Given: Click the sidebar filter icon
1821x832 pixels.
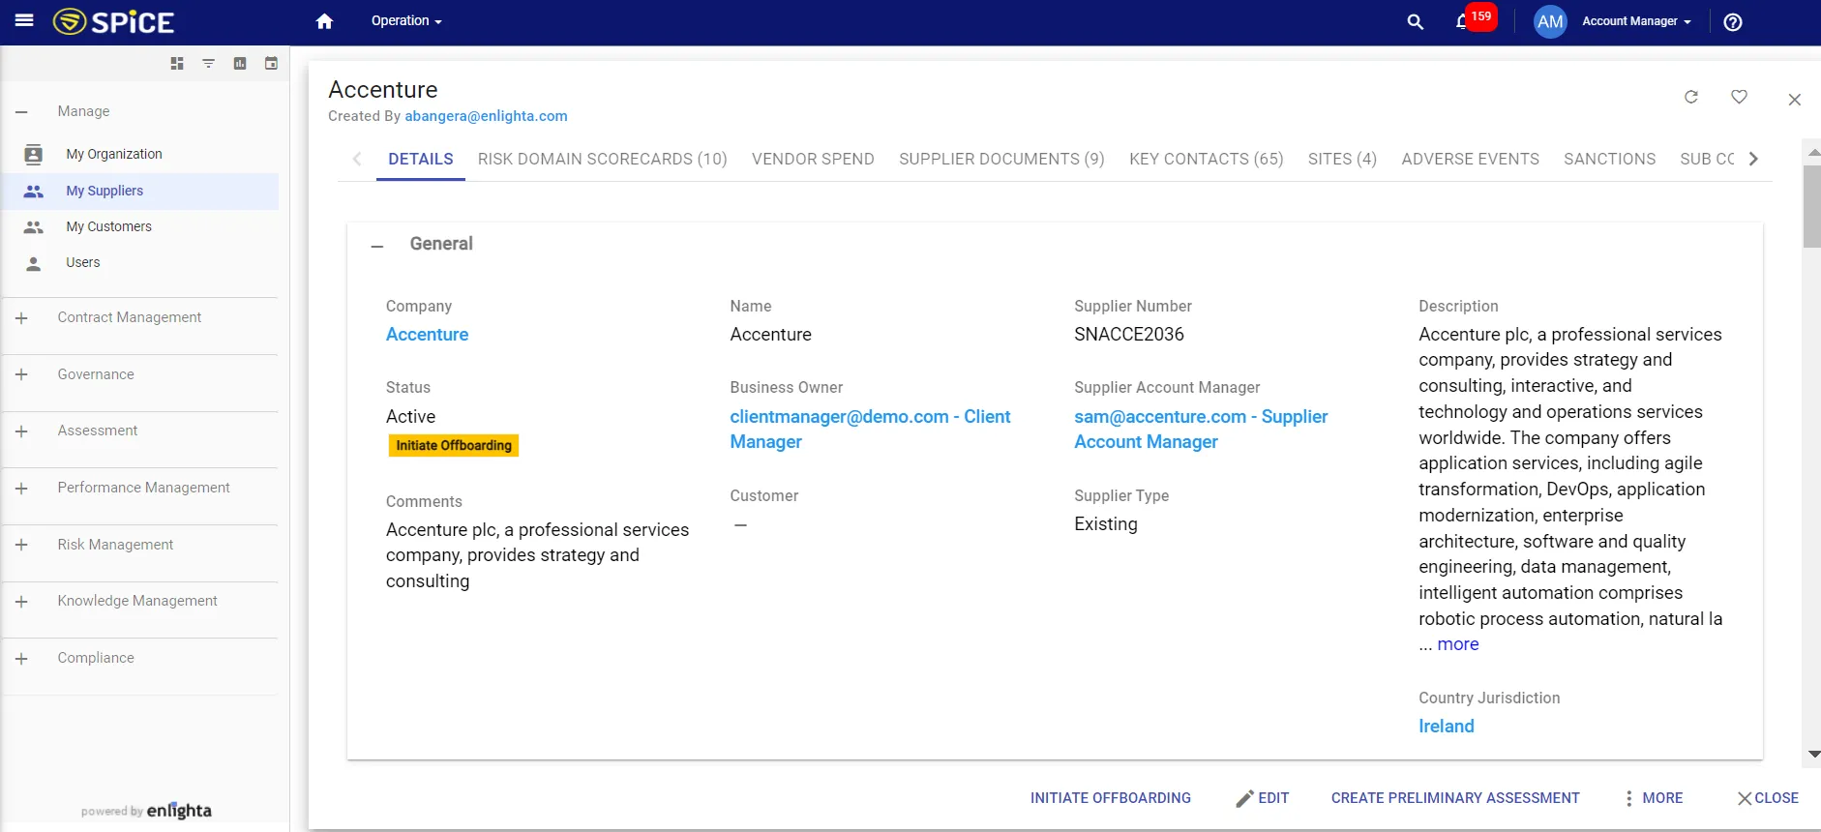Looking at the screenshot, I should click(x=208, y=64).
